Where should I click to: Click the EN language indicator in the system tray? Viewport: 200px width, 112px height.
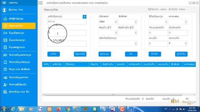pos(166,109)
